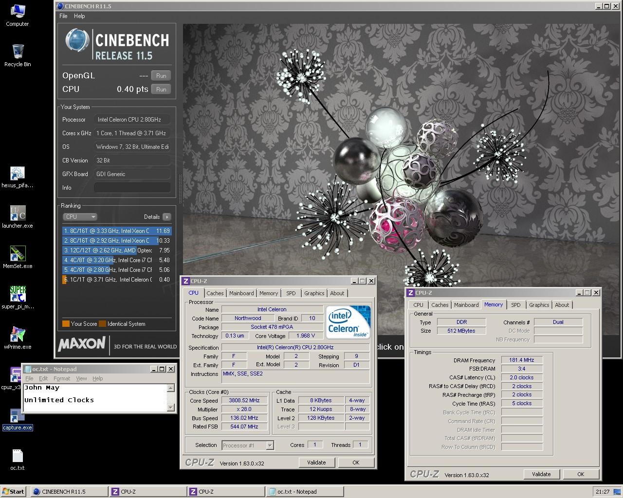Open the Notepad Edit menu
The width and height of the screenshot is (623, 498).
click(43, 378)
